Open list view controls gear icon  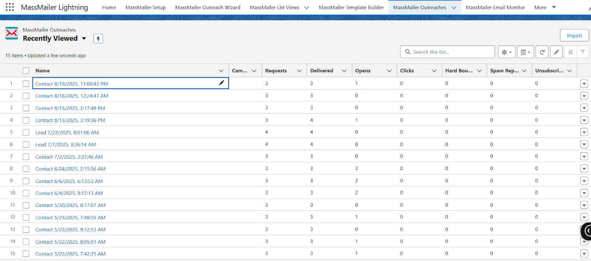tap(506, 52)
